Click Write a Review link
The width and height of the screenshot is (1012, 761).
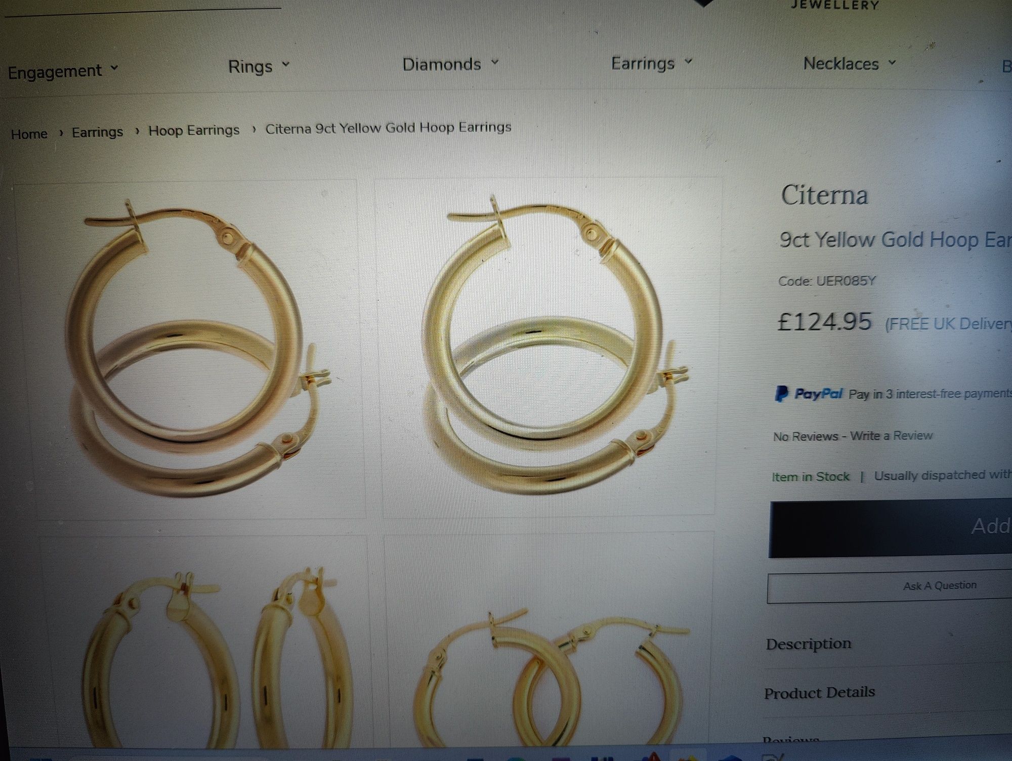(x=891, y=436)
